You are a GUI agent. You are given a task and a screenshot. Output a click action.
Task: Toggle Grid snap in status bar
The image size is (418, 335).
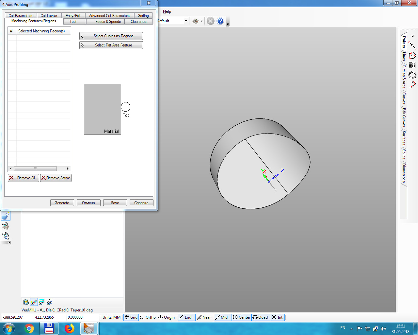tap(131, 317)
